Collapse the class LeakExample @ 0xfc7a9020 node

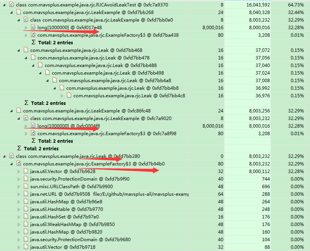[x=19, y=118]
